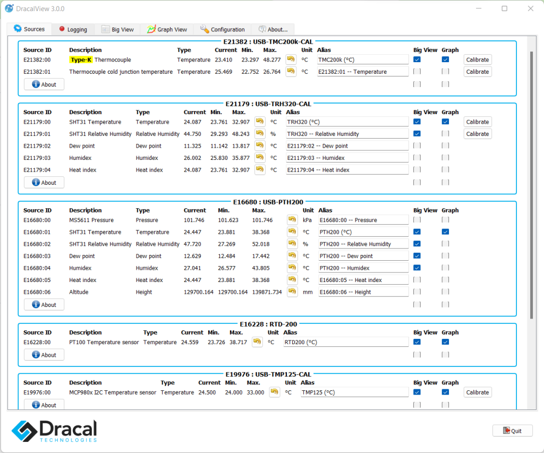The image size is (544, 453).
Task: Calibrate the E21382:00 Type-K Thermocouple
Action: click(478, 59)
